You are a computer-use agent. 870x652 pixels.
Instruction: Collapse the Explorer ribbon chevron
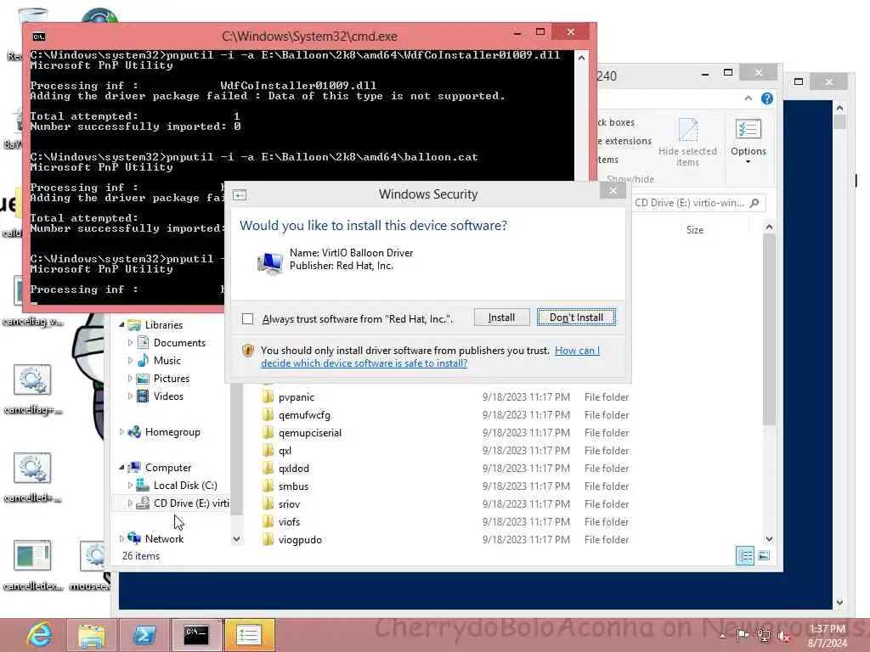click(748, 98)
